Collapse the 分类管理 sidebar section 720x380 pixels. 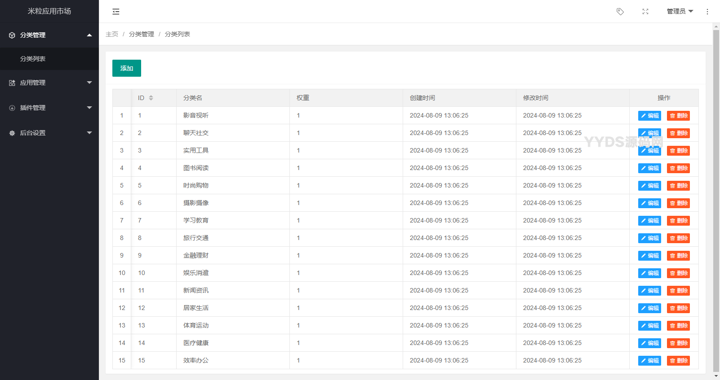point(49,35)
